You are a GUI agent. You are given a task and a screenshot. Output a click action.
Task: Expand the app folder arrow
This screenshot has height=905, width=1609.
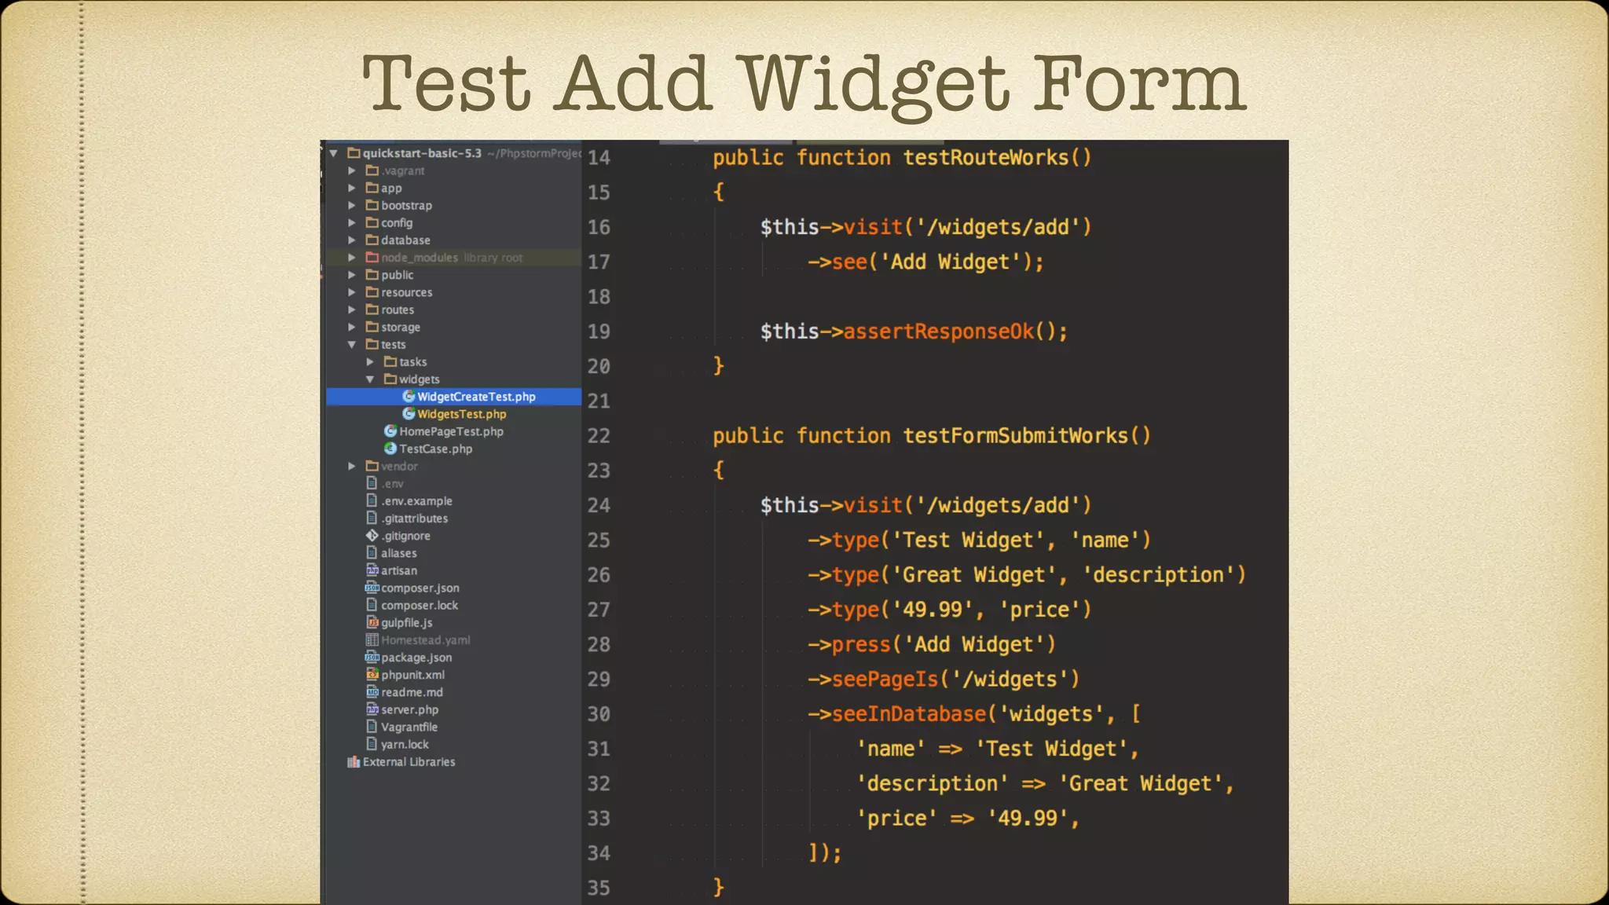[352, 188]
